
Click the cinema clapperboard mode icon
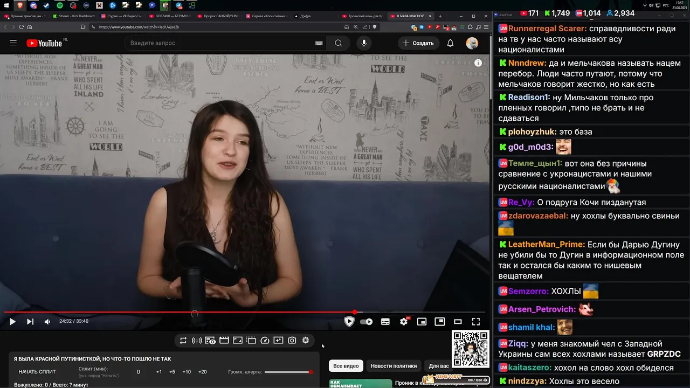(224, 341)
